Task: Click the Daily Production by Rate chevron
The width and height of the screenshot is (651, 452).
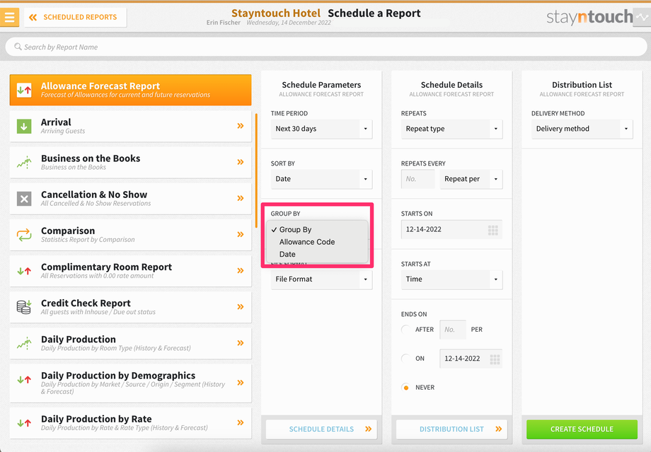Action: (241, 422)
